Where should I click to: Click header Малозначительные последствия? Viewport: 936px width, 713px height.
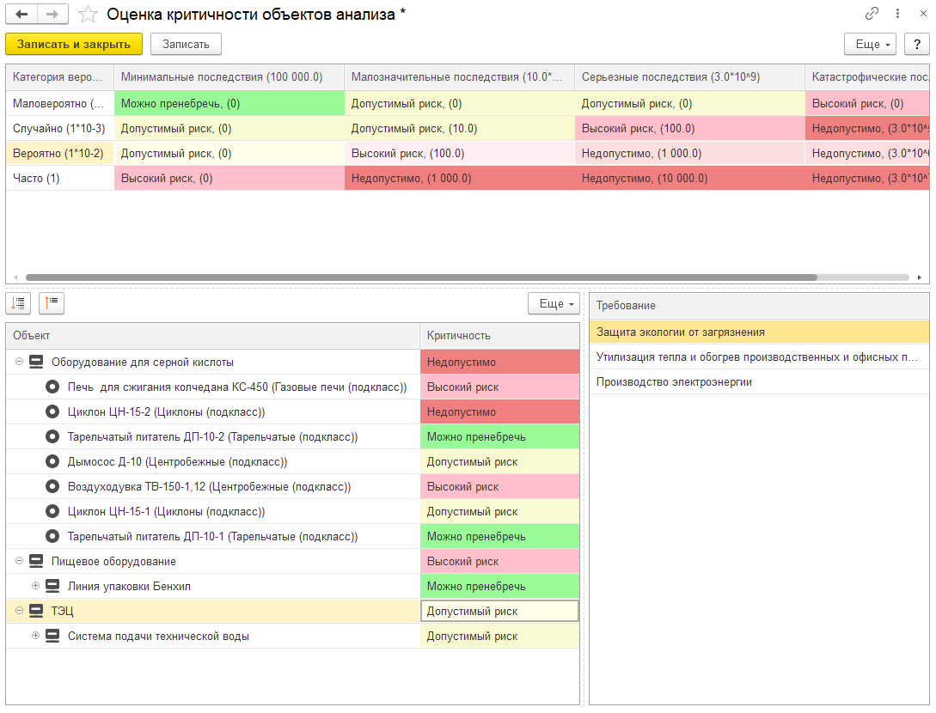460,77
